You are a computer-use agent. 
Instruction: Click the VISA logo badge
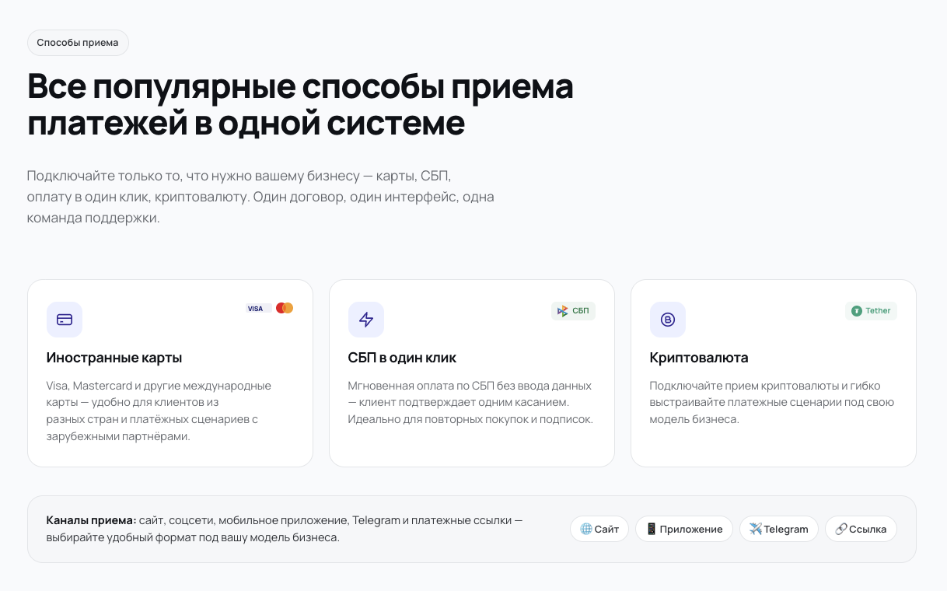tap(256, 309)
